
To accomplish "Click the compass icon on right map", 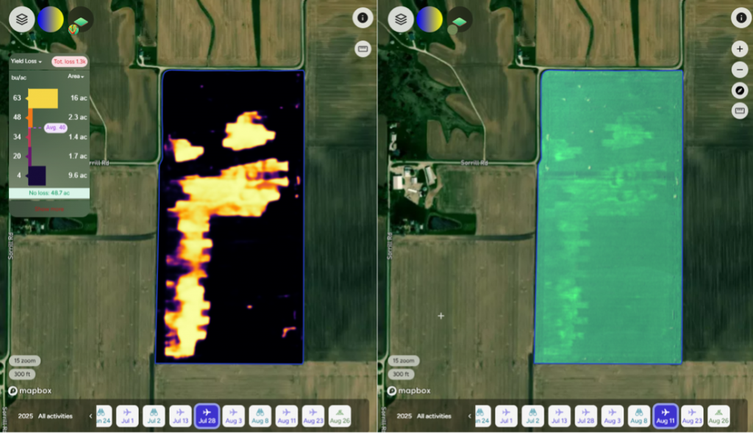I will (x=740, y=90).
